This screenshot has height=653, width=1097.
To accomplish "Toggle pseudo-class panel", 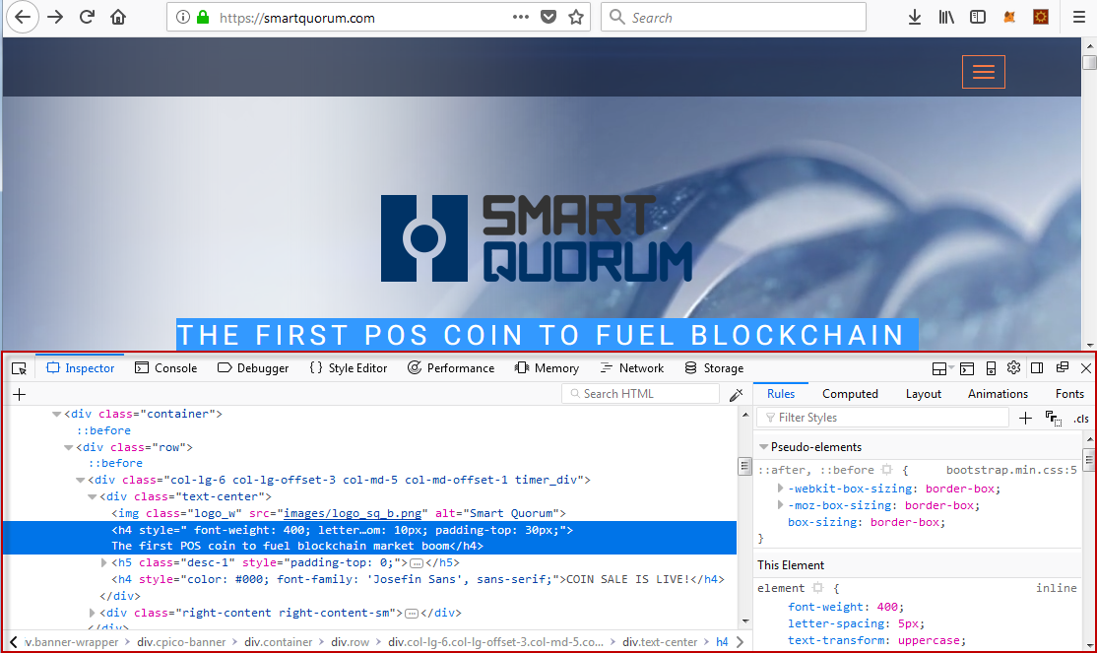I will pyautogui.click(x=1053, y=419).
